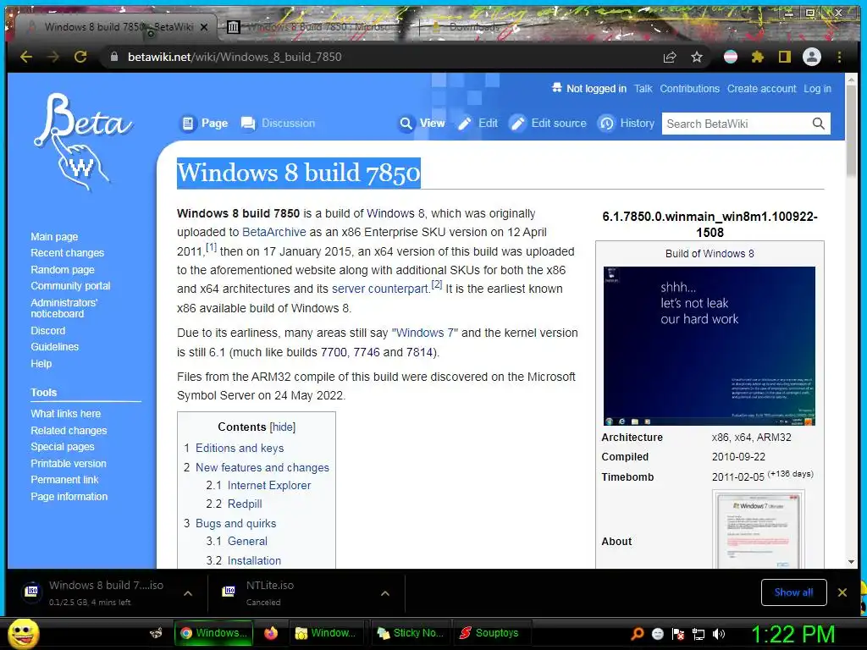The height and width of the screenshot is (650, 867).
Task: Click the search magnifier in BetaWiki search box
Action: 819,124
